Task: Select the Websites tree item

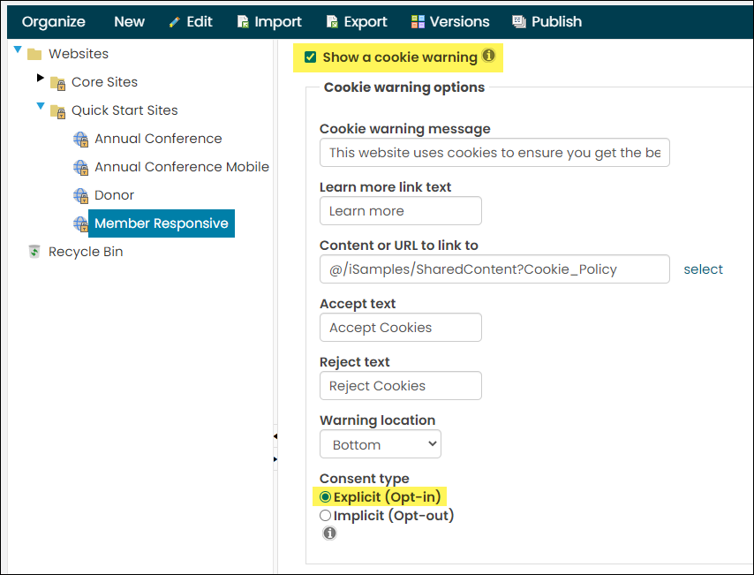Action: click(79, 54)
